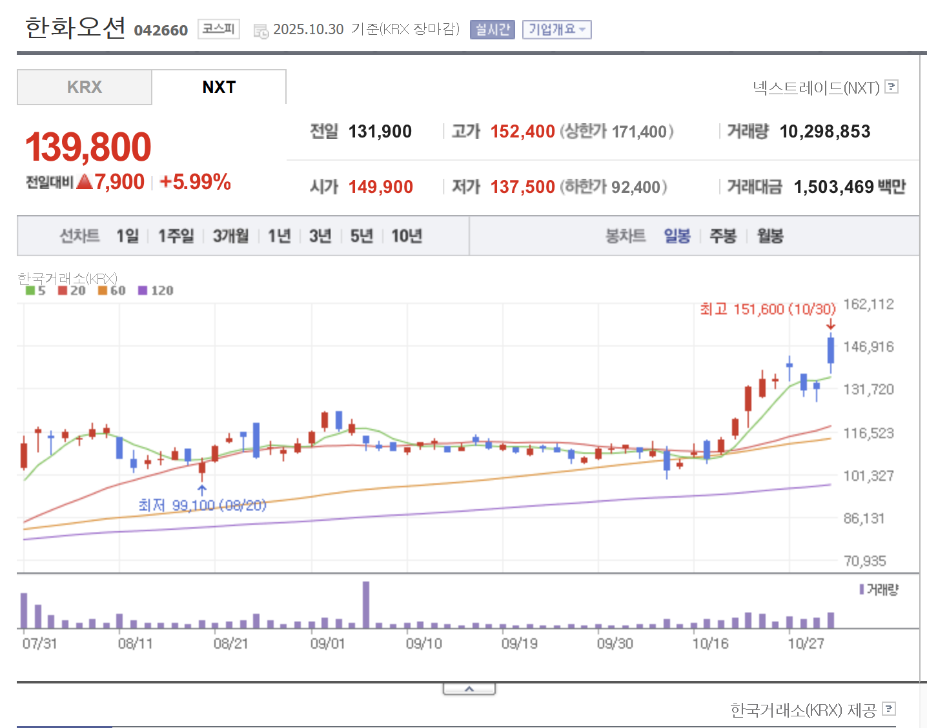Screen dimensions: 927x728
Task: Click the 하한가 92,400 text
Action: pos(613,187)
